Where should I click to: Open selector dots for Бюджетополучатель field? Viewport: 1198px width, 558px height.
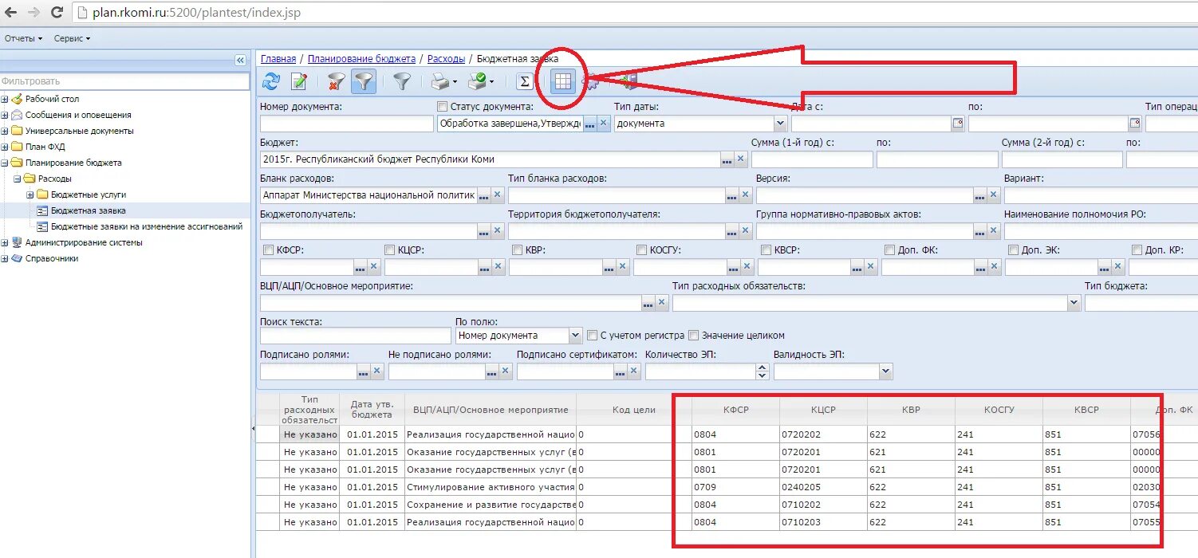484,231
